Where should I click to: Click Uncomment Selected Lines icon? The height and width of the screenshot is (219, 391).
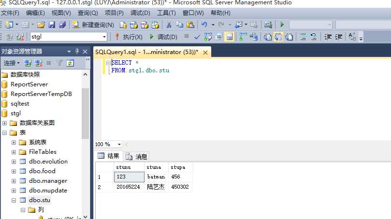pyautogui.click(x=314, y=37)
